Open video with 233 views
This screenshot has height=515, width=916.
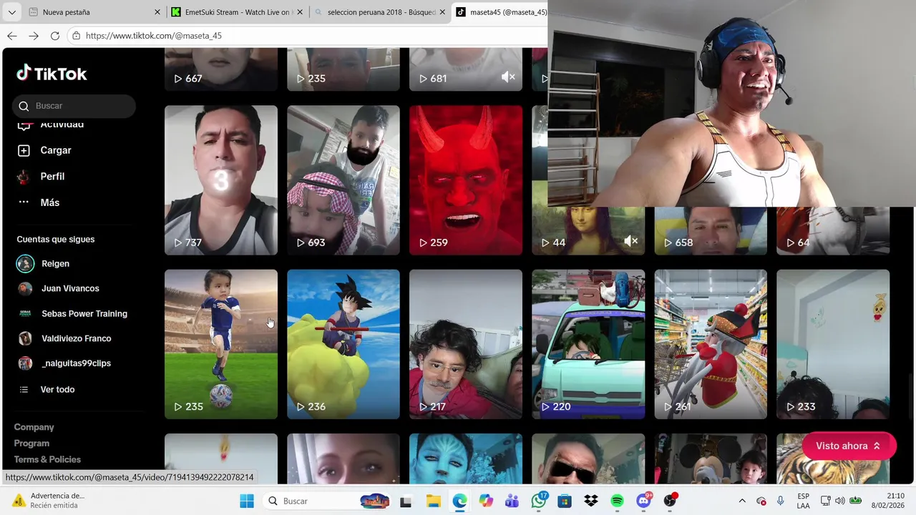click(x=833, y=344)
